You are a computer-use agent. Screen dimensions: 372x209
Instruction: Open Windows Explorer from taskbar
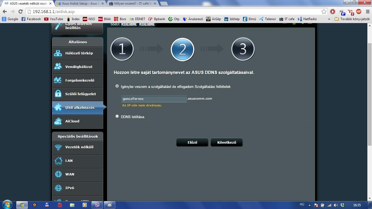72,205
